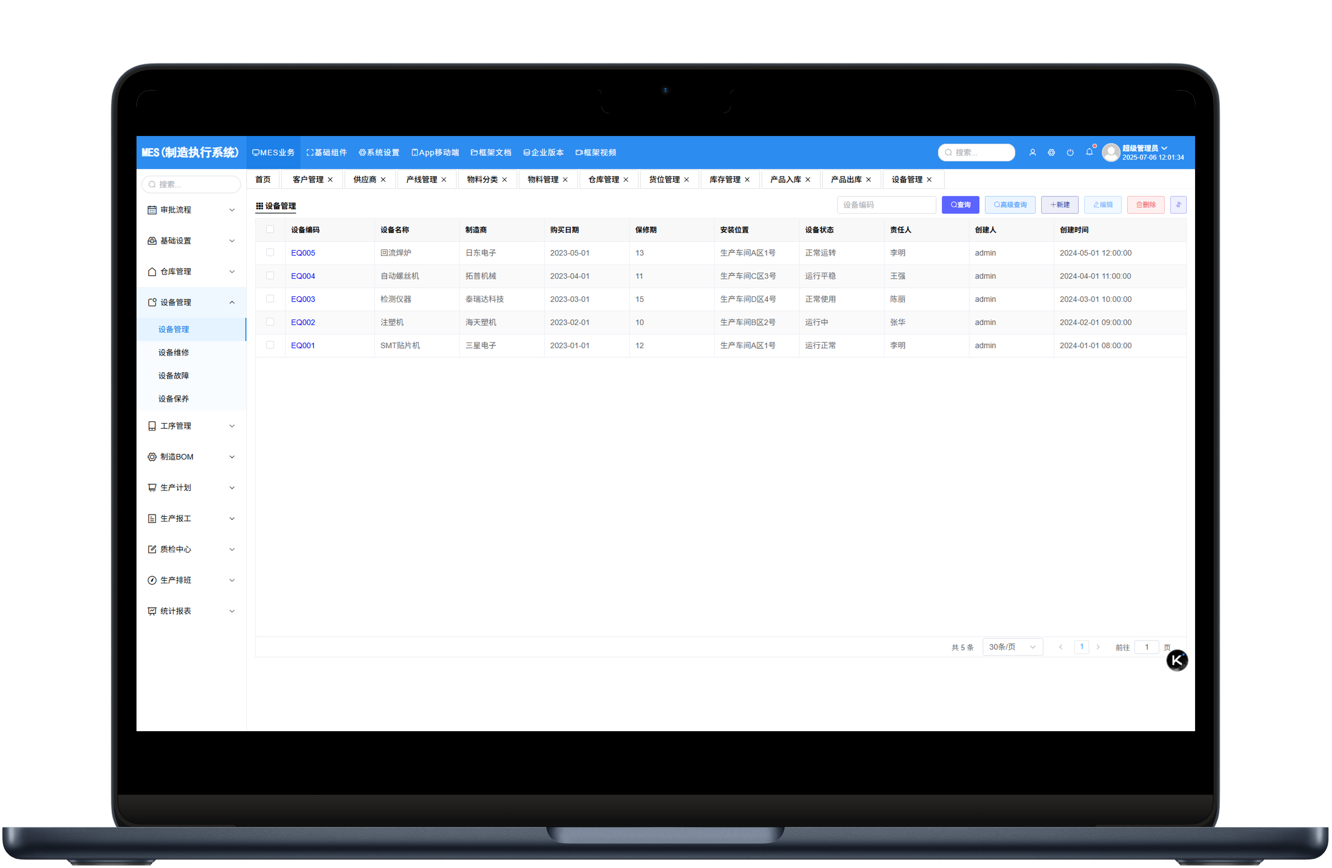Open the EQ003 equipment link
Viewport: 1332px width, 868px height.
point(303,299)
